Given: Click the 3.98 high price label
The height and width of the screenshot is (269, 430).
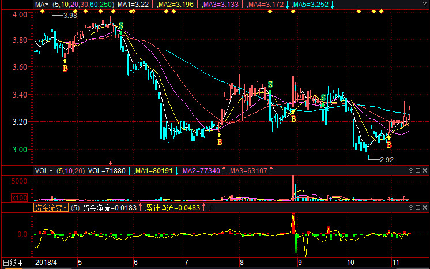Looking at the screenshot, I should [x=70, y=16].
